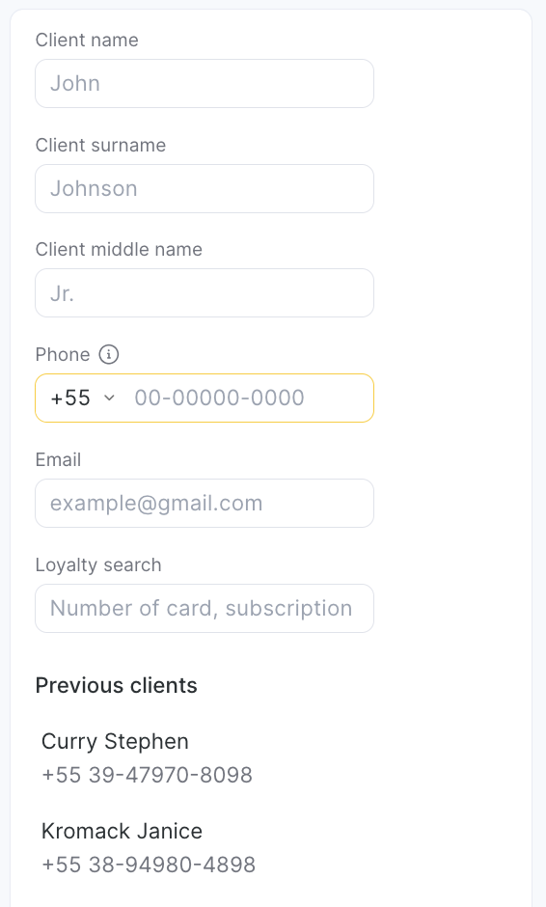Click the info icon beside Phone

109,354
